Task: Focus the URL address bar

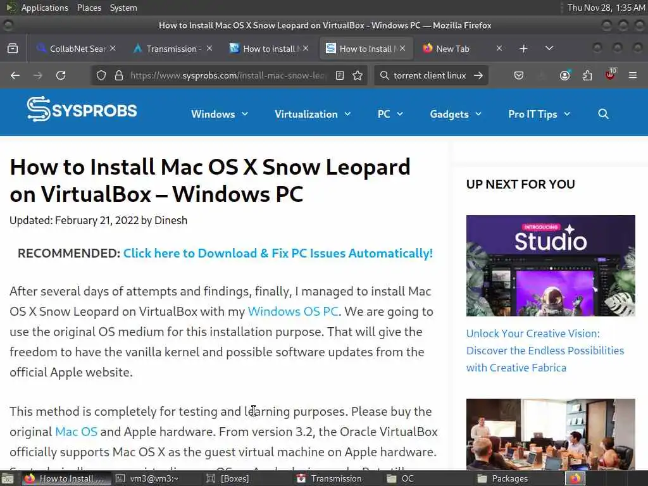Action: 227,75
